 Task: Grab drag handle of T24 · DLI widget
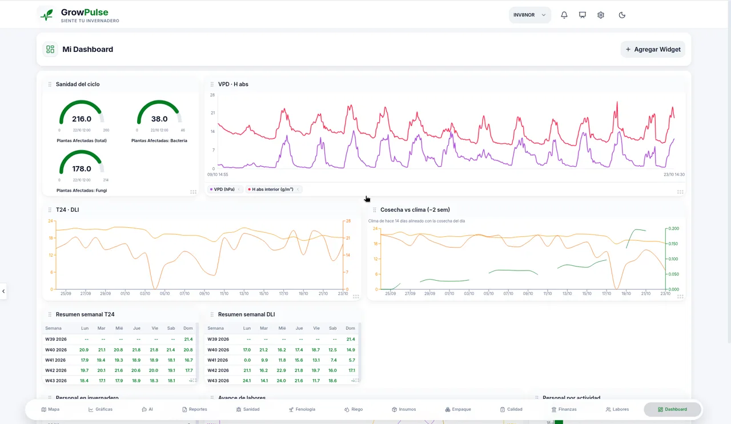(x=50, y=210)
